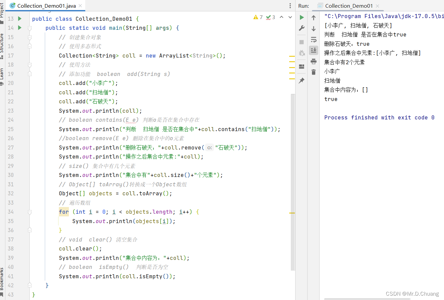444x300 pixels.
Task: Click the fold end marker at line 36
Action: point(30,230)
